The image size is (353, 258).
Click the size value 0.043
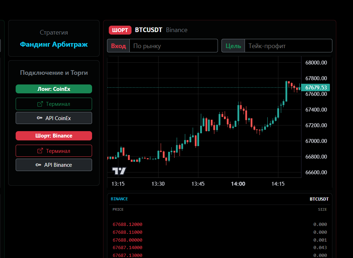(320, 247)
